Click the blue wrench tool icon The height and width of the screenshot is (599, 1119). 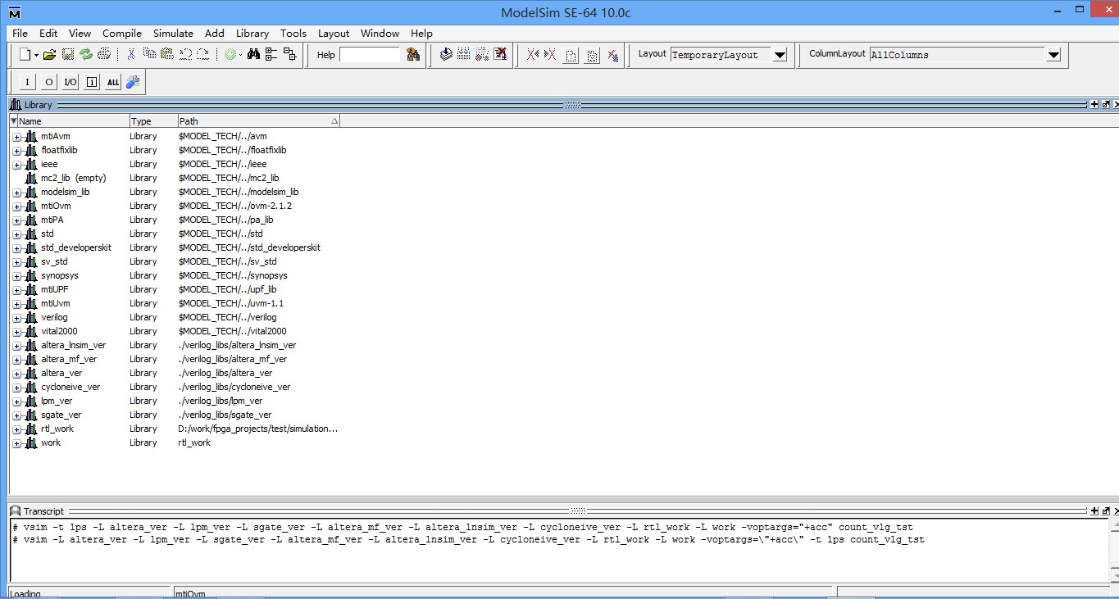[x=132, y=82]
